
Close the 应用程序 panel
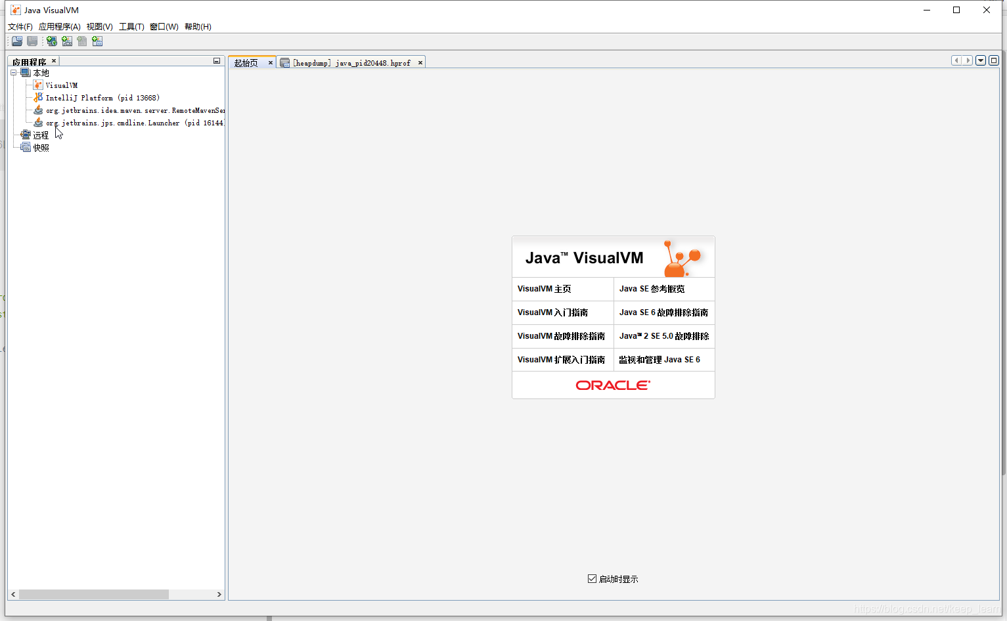tap(54, 61)
